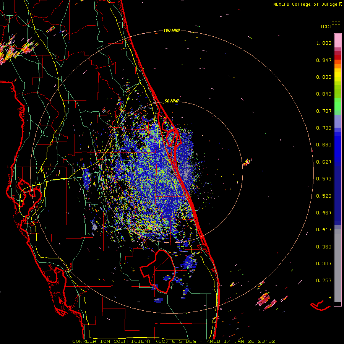Select the 0.787 scale value
This screenshot has width=344, height=344.
pyautogui.click(x=324, y=111)
